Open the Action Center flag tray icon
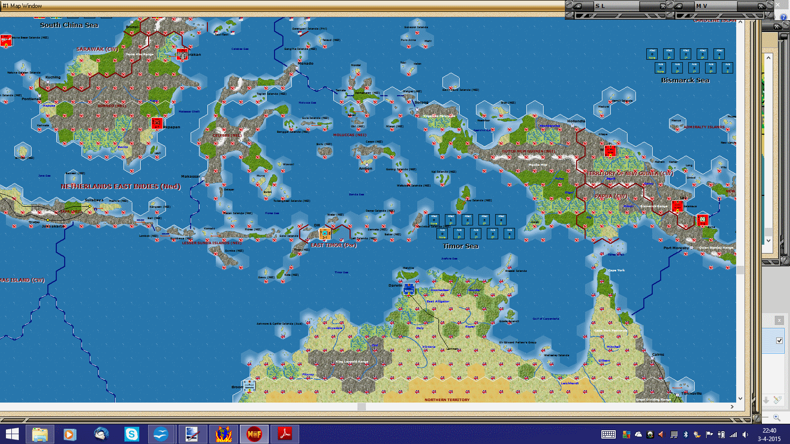790x444 pixels. coord(709,435)
